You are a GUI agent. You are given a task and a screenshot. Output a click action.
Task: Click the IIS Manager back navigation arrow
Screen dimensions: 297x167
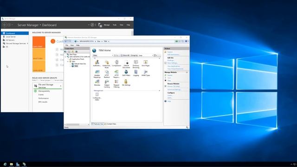tap(66, 41)
